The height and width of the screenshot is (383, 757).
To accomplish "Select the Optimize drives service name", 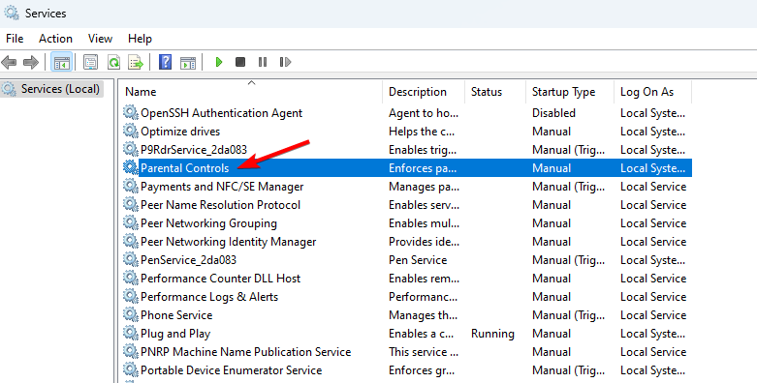I will click(x=180, y=131).
